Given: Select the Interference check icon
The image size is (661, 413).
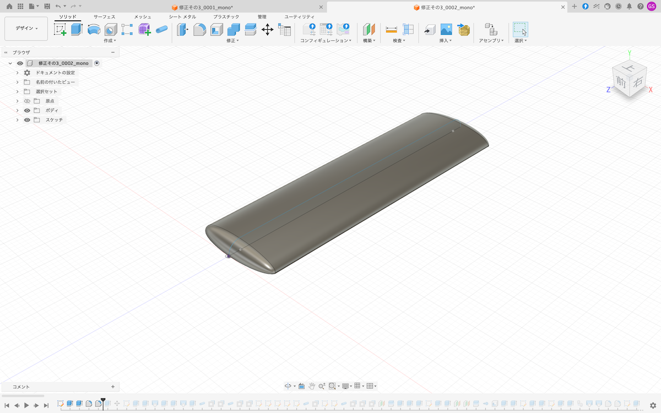Looking at the screenshot, I should tap(408, 30).
